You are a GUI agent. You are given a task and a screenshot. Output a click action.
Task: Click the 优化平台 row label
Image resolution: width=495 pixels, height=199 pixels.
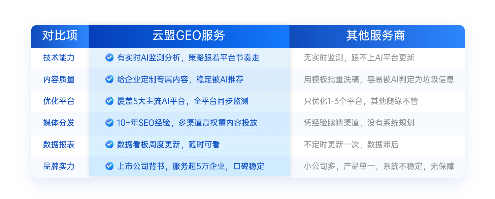pyautogui.click(x=59, y=101)
